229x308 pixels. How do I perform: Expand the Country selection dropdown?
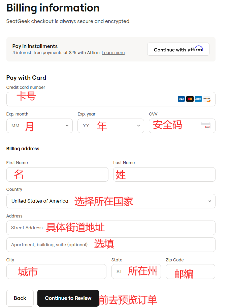pos(111,201)
